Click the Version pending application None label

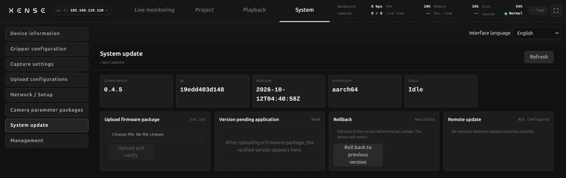tap(316, 119)
